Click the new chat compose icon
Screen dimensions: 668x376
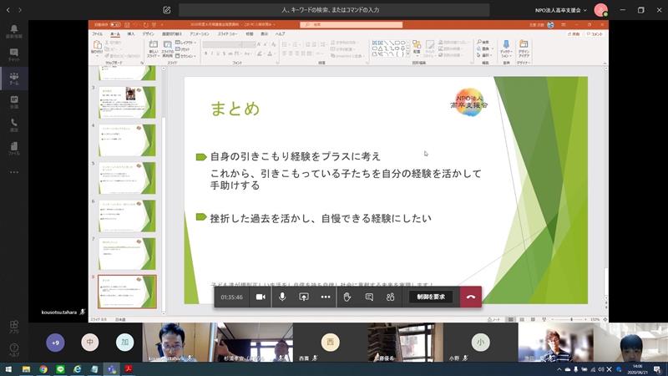coord(167,10)
